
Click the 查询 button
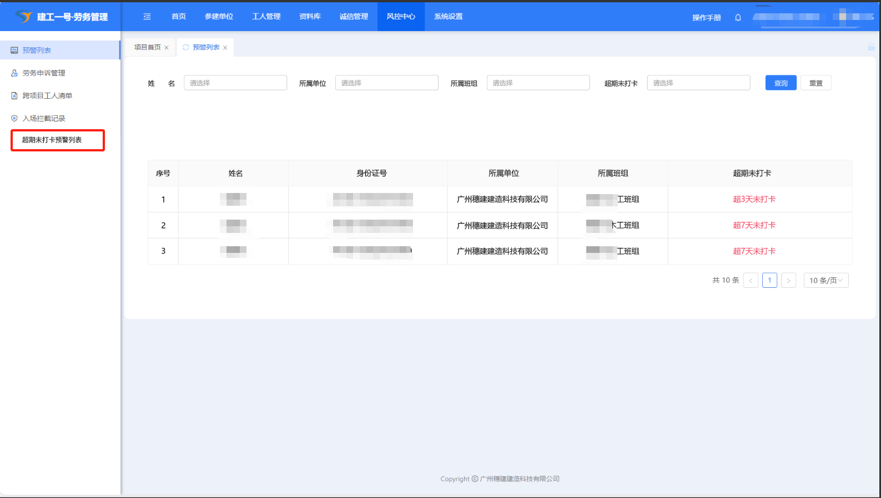781,83
